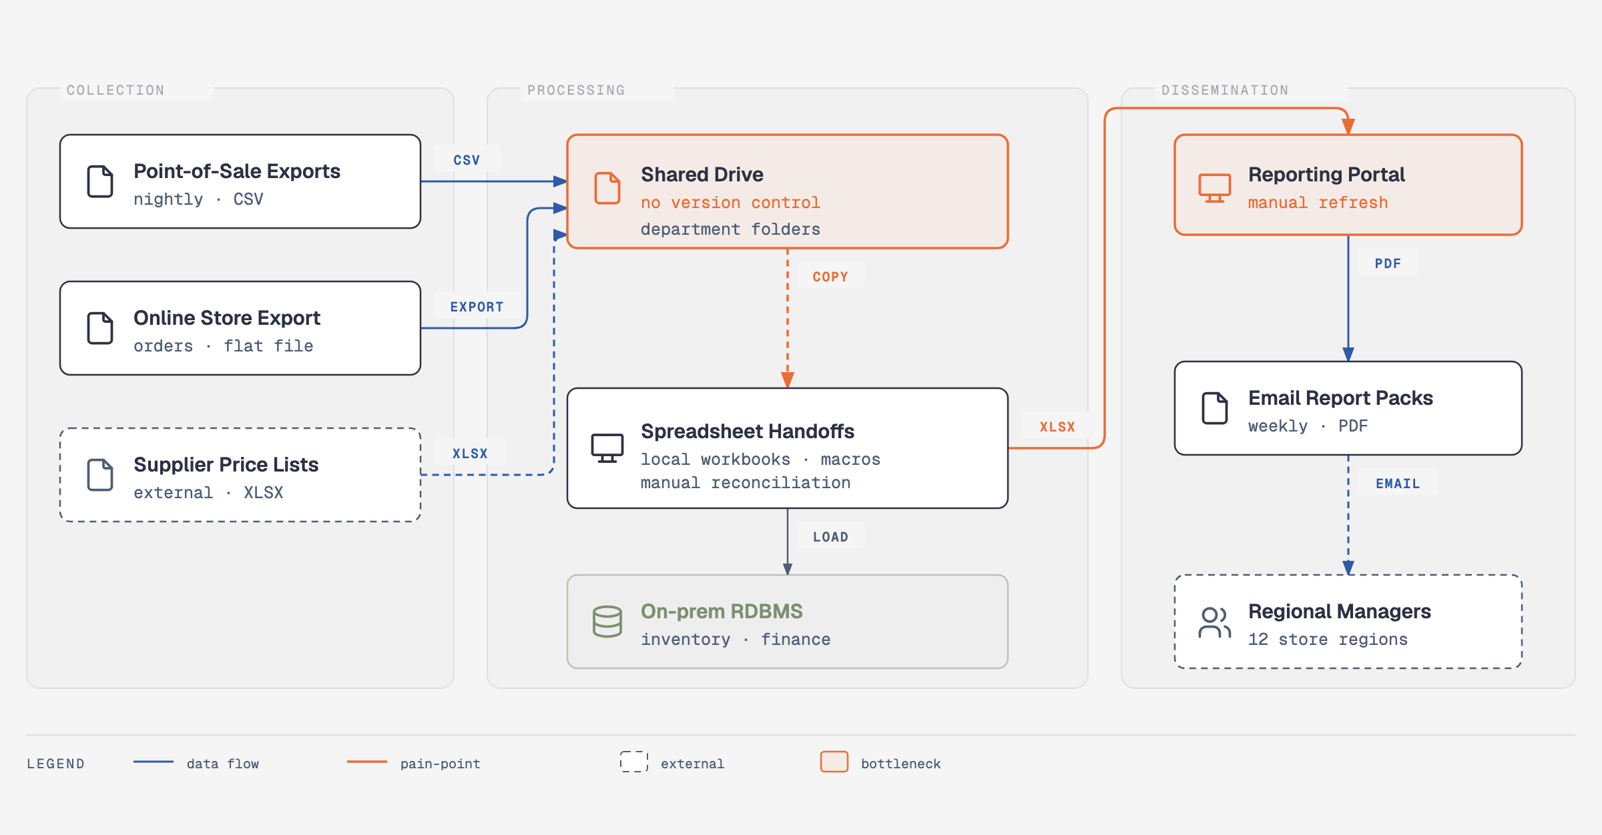Click the Online Store Export file icon
This screenshot has height=835, width=1602.
(100, 328)
